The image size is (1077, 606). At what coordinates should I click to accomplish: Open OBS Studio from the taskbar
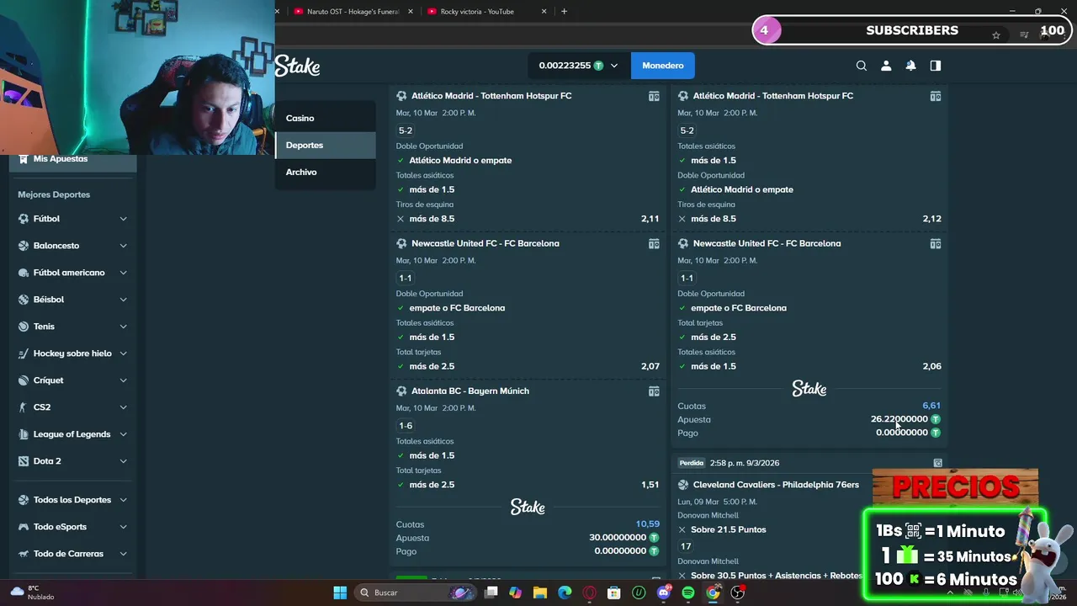point(738,593)
